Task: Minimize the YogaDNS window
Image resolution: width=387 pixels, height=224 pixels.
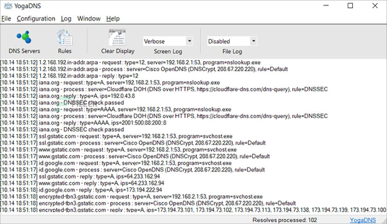Action: pyautogui.click(x=326, y=6)
